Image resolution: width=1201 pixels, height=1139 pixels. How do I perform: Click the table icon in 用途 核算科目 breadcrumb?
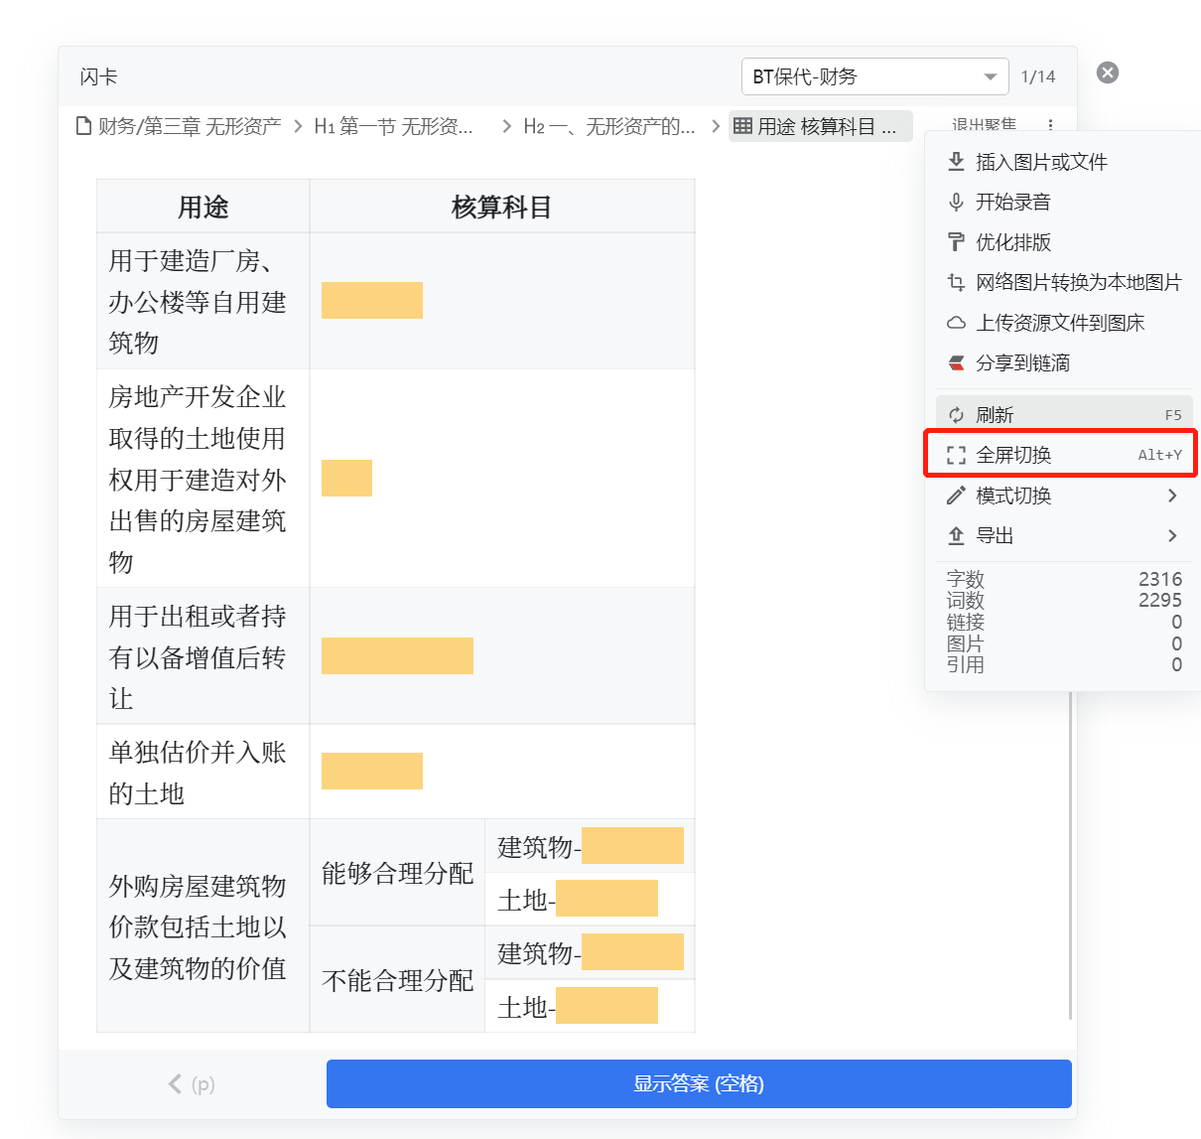coord(742,126)
